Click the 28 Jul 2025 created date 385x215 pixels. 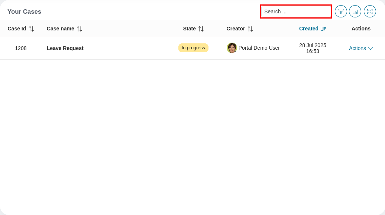click(x=313, y=45)
